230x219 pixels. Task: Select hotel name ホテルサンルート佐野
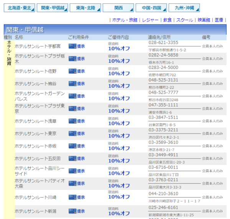[x=36, y=71]
